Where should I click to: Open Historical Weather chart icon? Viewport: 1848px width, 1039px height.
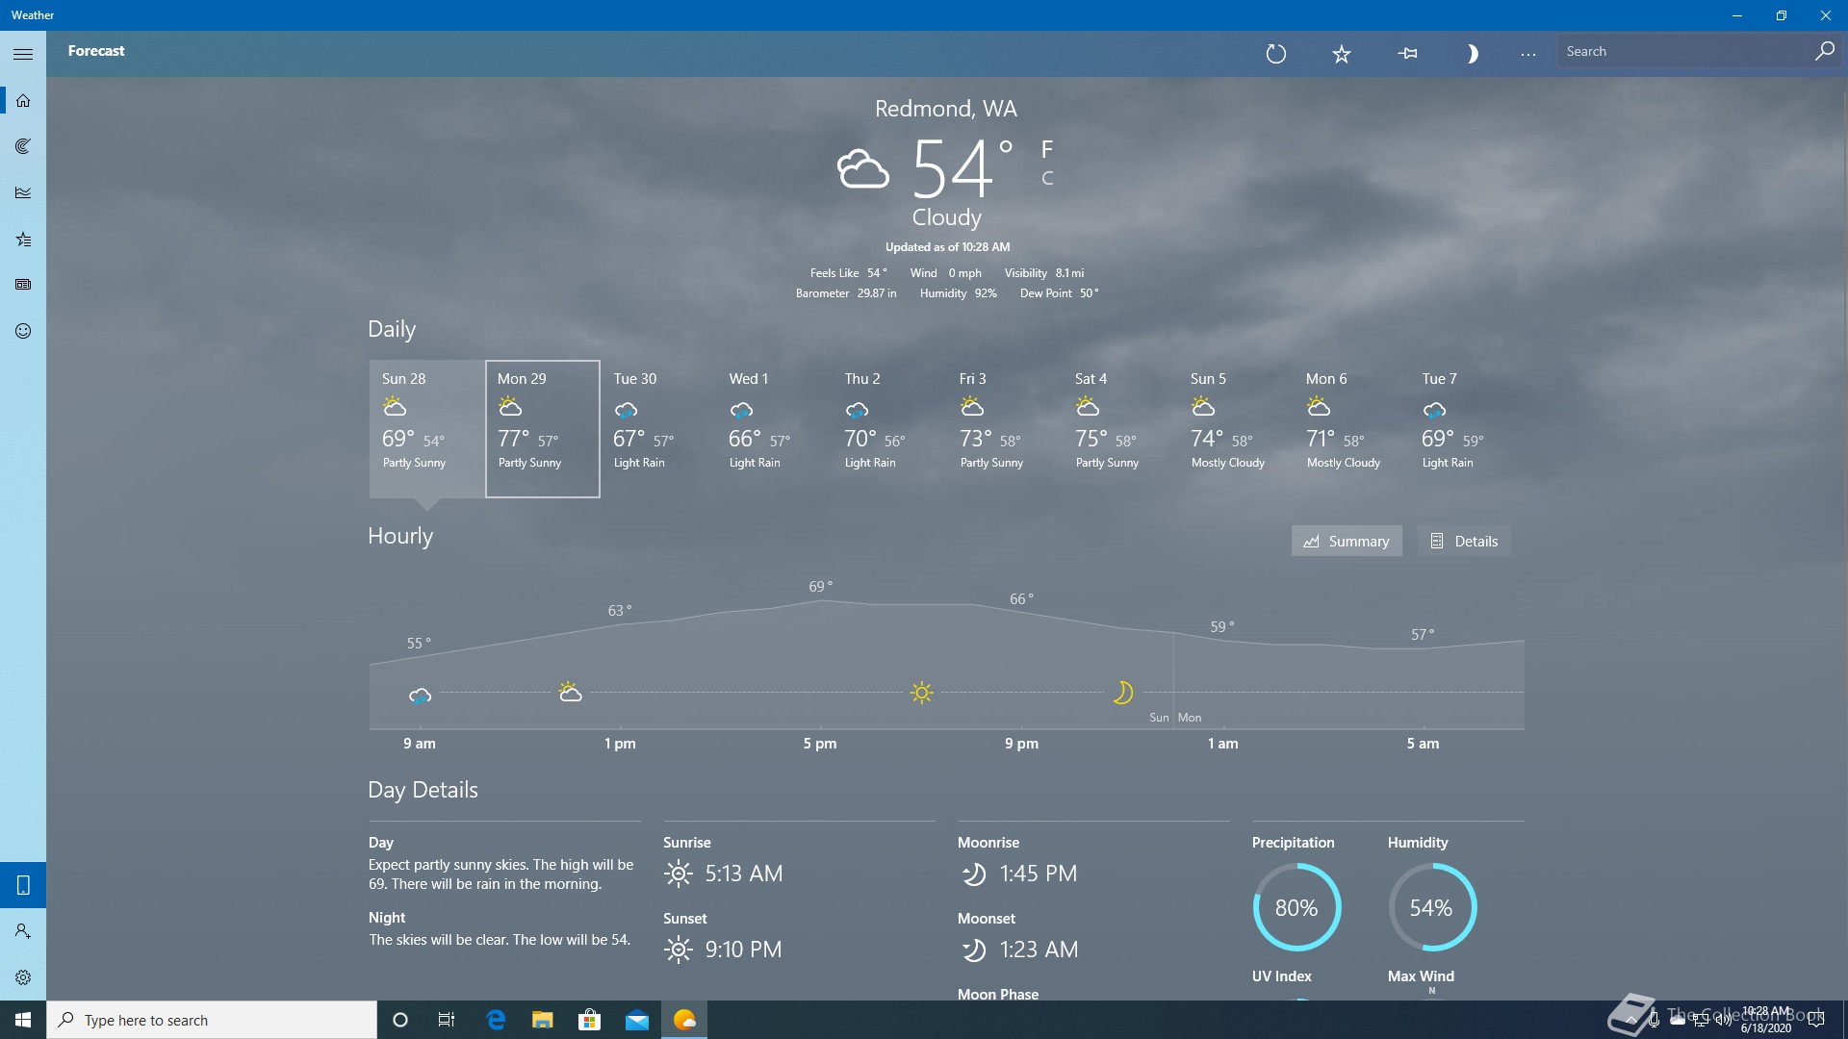23,192
